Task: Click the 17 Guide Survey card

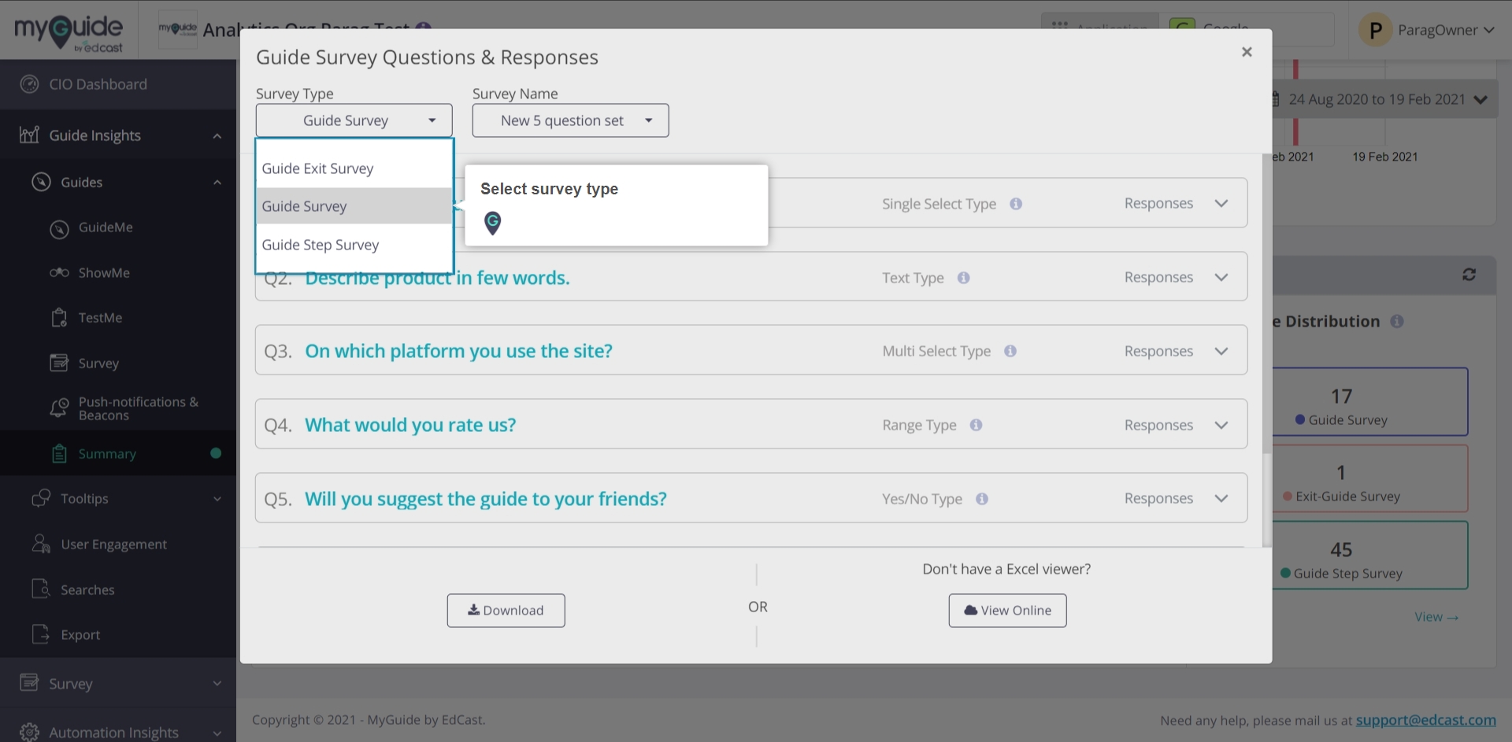Action: [x=1370, y=402]
